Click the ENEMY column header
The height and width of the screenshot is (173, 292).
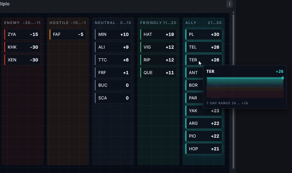(22, 23)
